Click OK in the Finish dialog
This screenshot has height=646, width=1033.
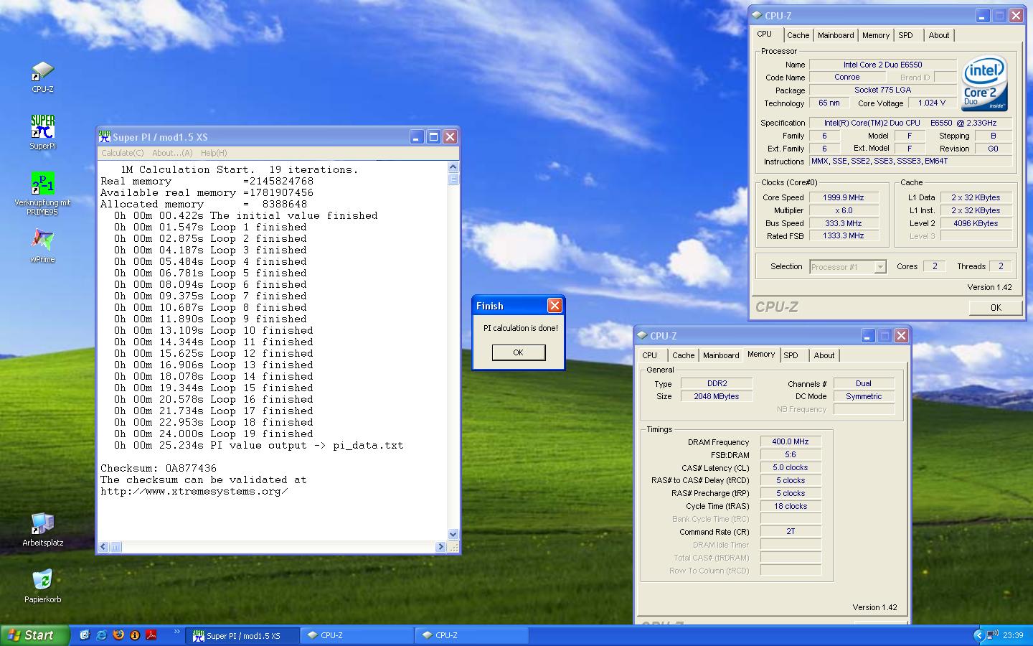pyautogui.click(x=518, y=352)
